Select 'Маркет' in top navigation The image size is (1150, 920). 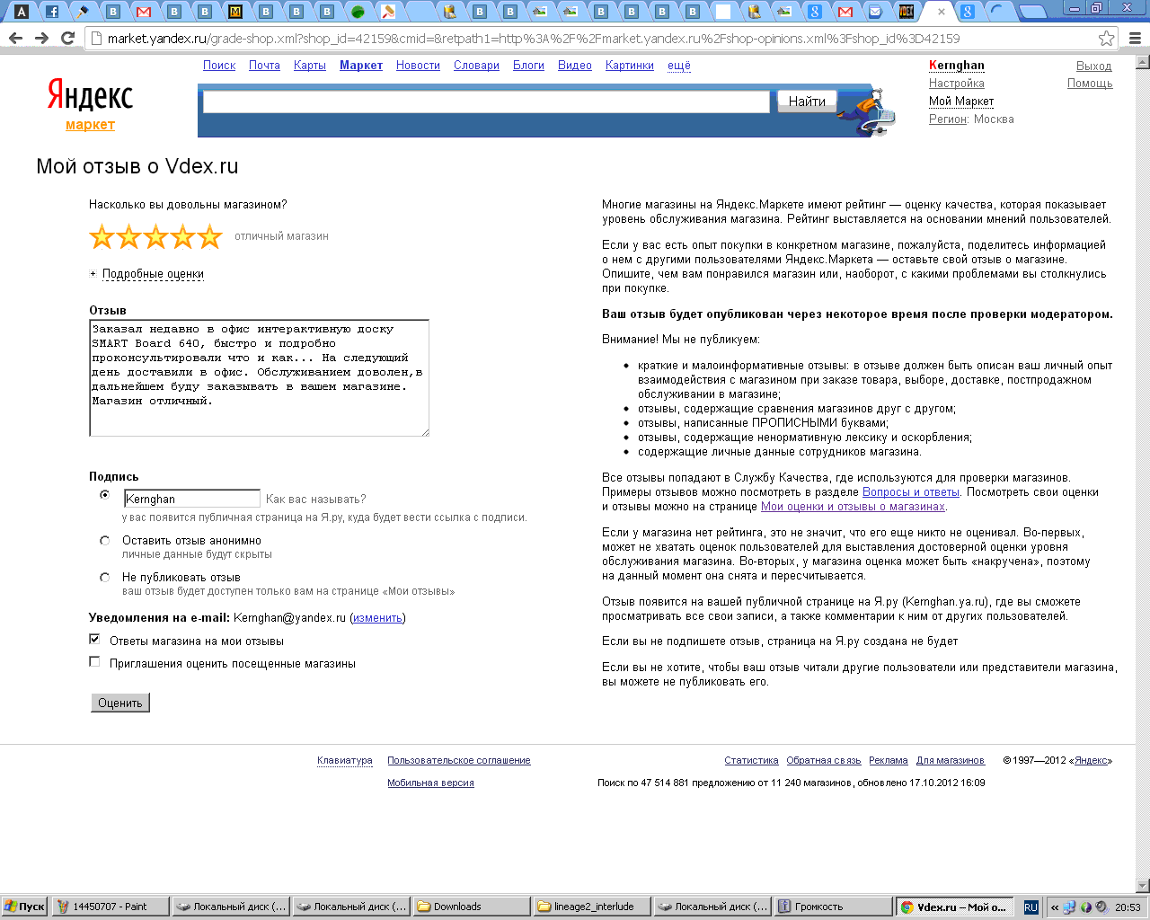(x=361, y=66)
